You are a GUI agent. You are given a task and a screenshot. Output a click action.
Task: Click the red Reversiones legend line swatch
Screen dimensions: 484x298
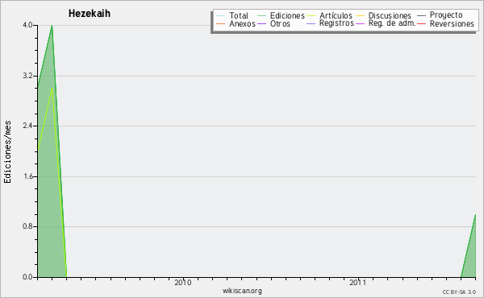421,23
